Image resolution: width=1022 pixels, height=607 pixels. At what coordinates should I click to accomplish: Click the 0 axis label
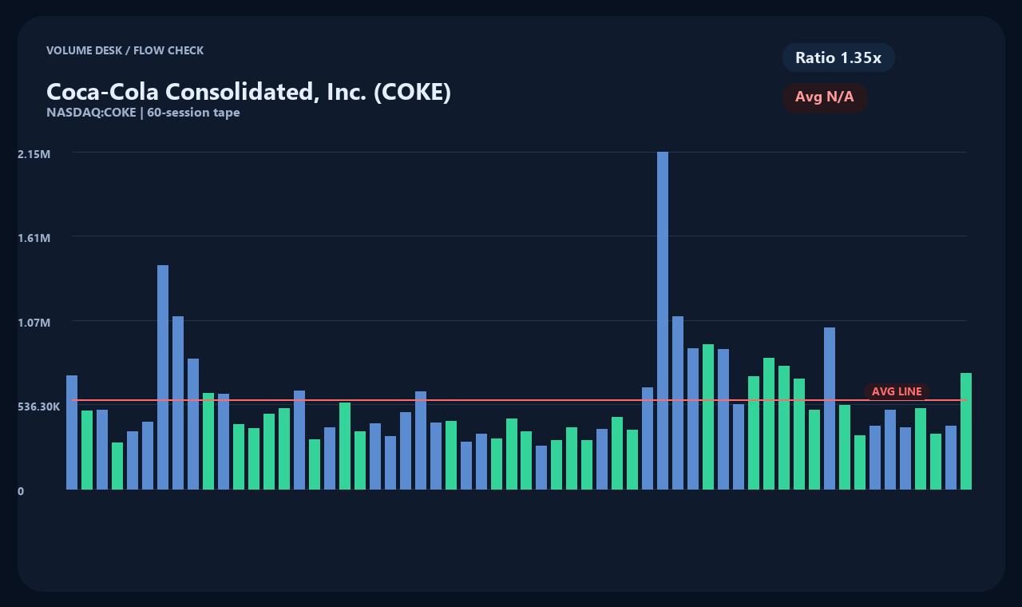point(21,491)
